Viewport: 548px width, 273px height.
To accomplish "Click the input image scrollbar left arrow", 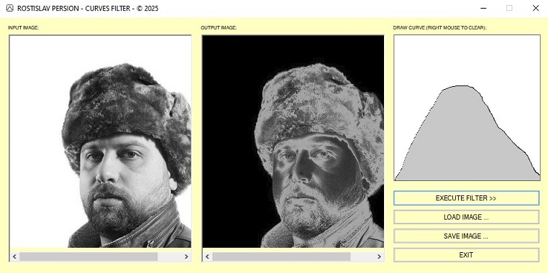I will point(14,256).
